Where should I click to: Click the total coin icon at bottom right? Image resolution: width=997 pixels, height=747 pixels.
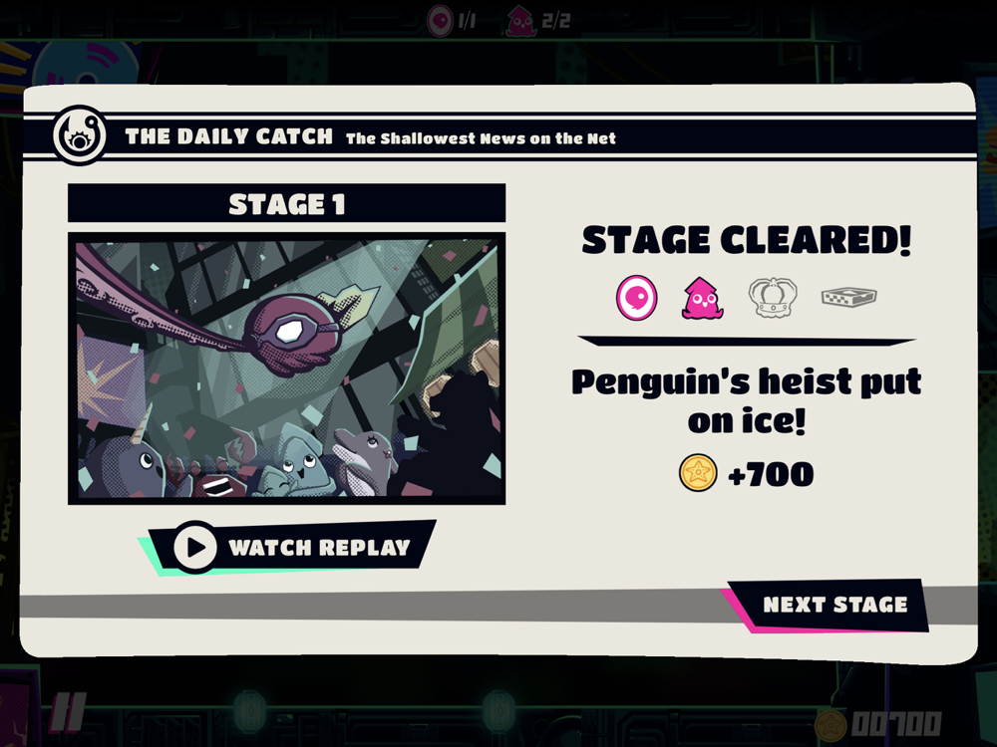click(831, 724)
